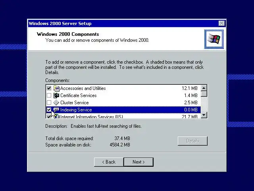Click the 1.4 MB size value
The image size is (254, 191).
(190, 95)
